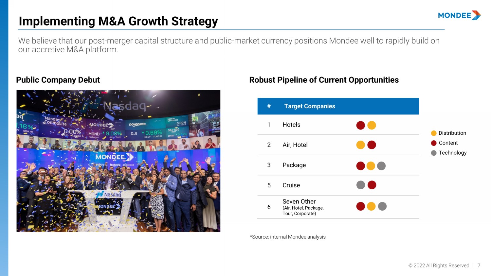Click the internal Mondee analysis source note
Image resolution: width=491 pixels, height=276 pixels.
click(x=288, y=237)
